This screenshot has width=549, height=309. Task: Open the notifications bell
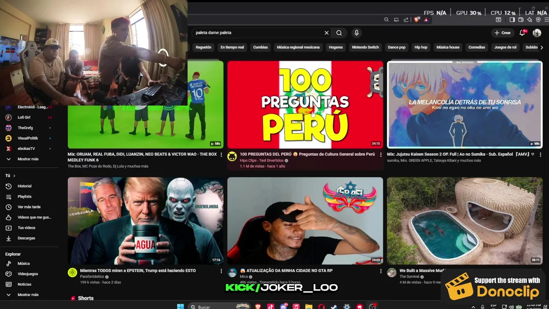tap(522, 33)
